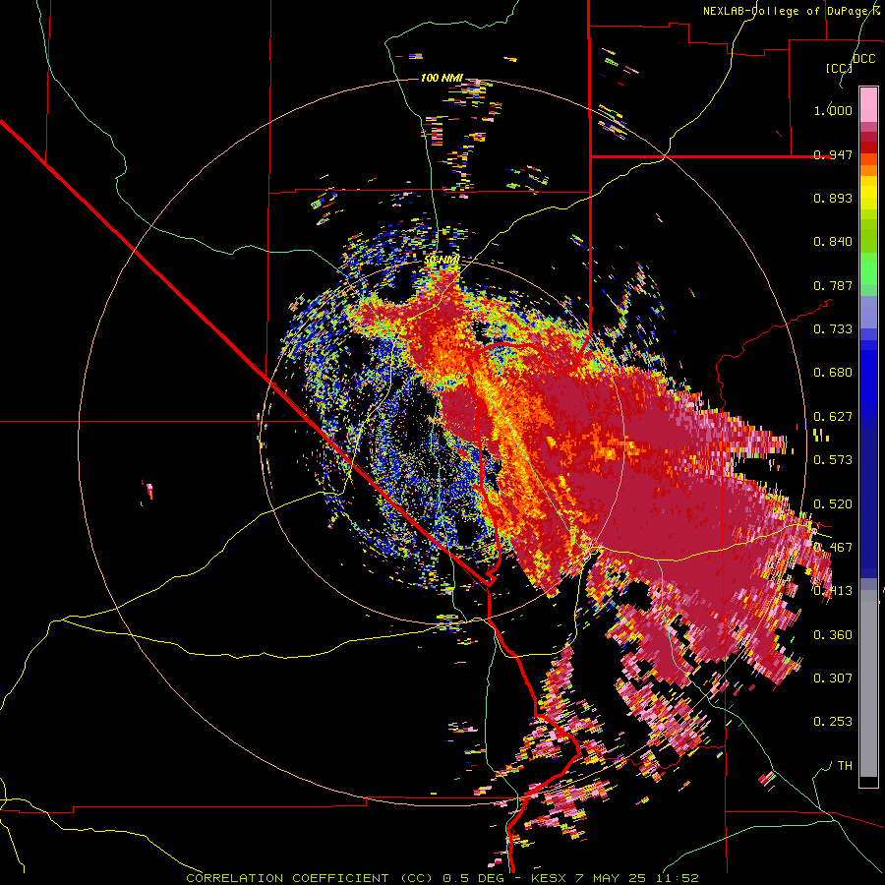The width and height of the screenshot is (885, 885).
Task: Click the bright green segment of color scale
Action: pyautogui.click(x=868, y=268)
